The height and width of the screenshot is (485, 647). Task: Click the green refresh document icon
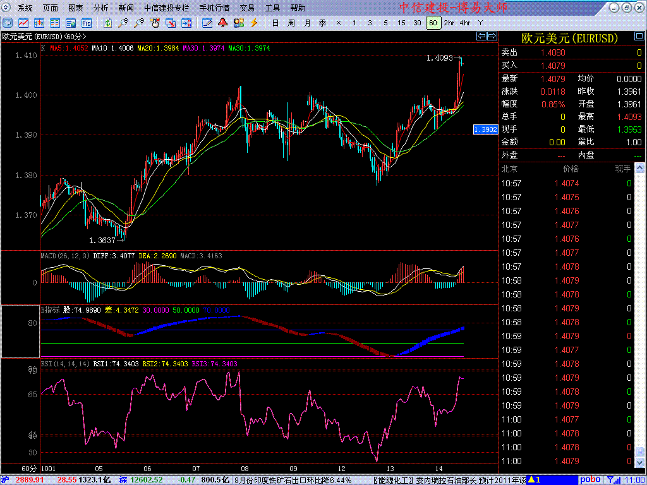click(x=107, y=23)
